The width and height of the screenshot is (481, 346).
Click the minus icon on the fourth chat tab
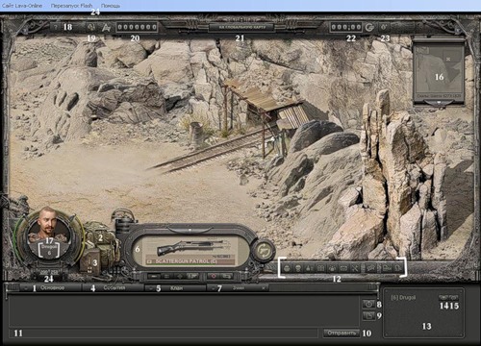[x=213, y=287]
